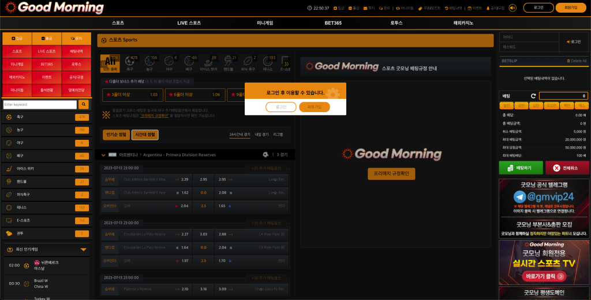Sort matches with 인기순 정렬
Viewport: 591px width, 300px height.
point(116,135)
